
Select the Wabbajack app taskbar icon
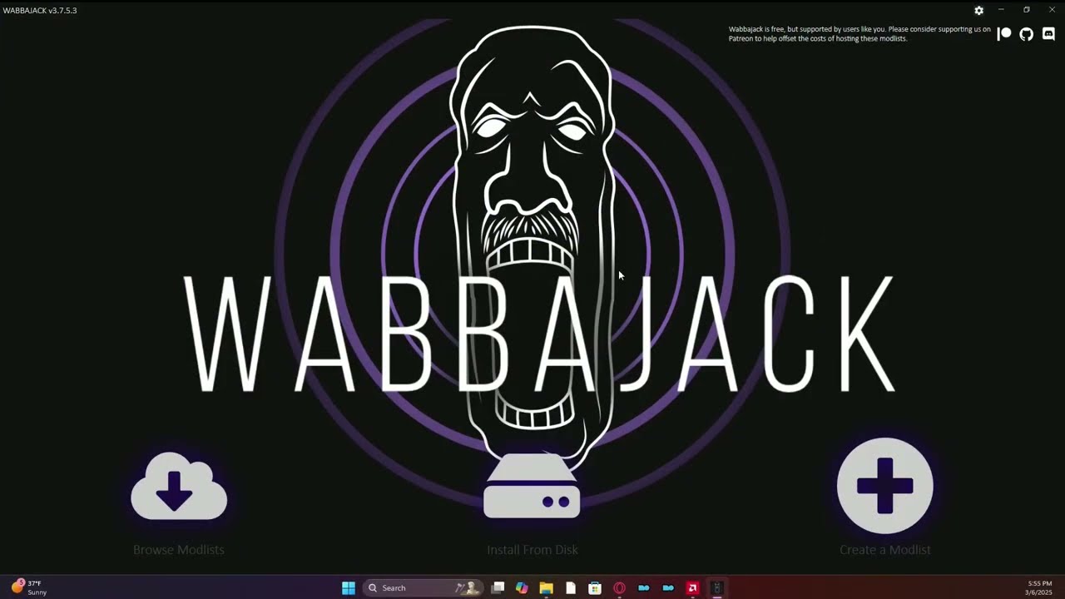[x=716, y=588]
